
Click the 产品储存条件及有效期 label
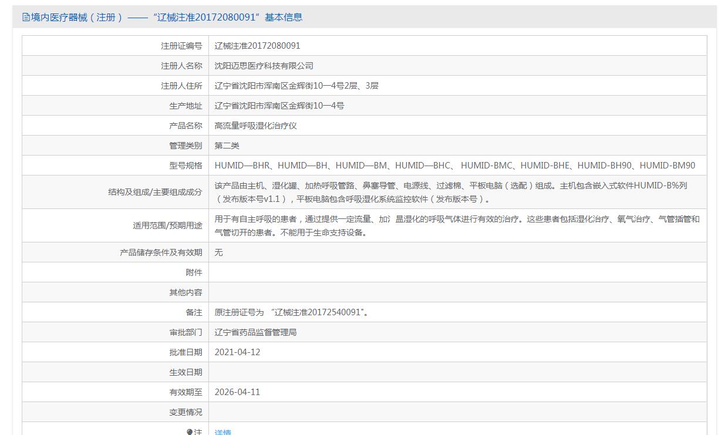[x=161, y=252]
